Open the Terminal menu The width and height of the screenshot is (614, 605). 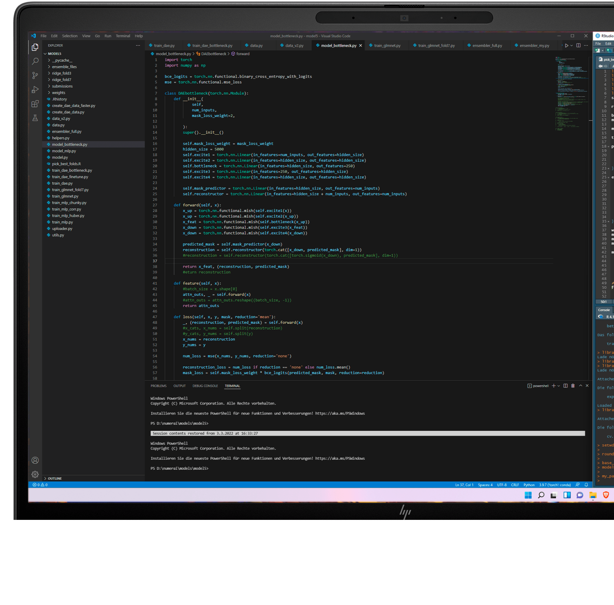(122, 36)
